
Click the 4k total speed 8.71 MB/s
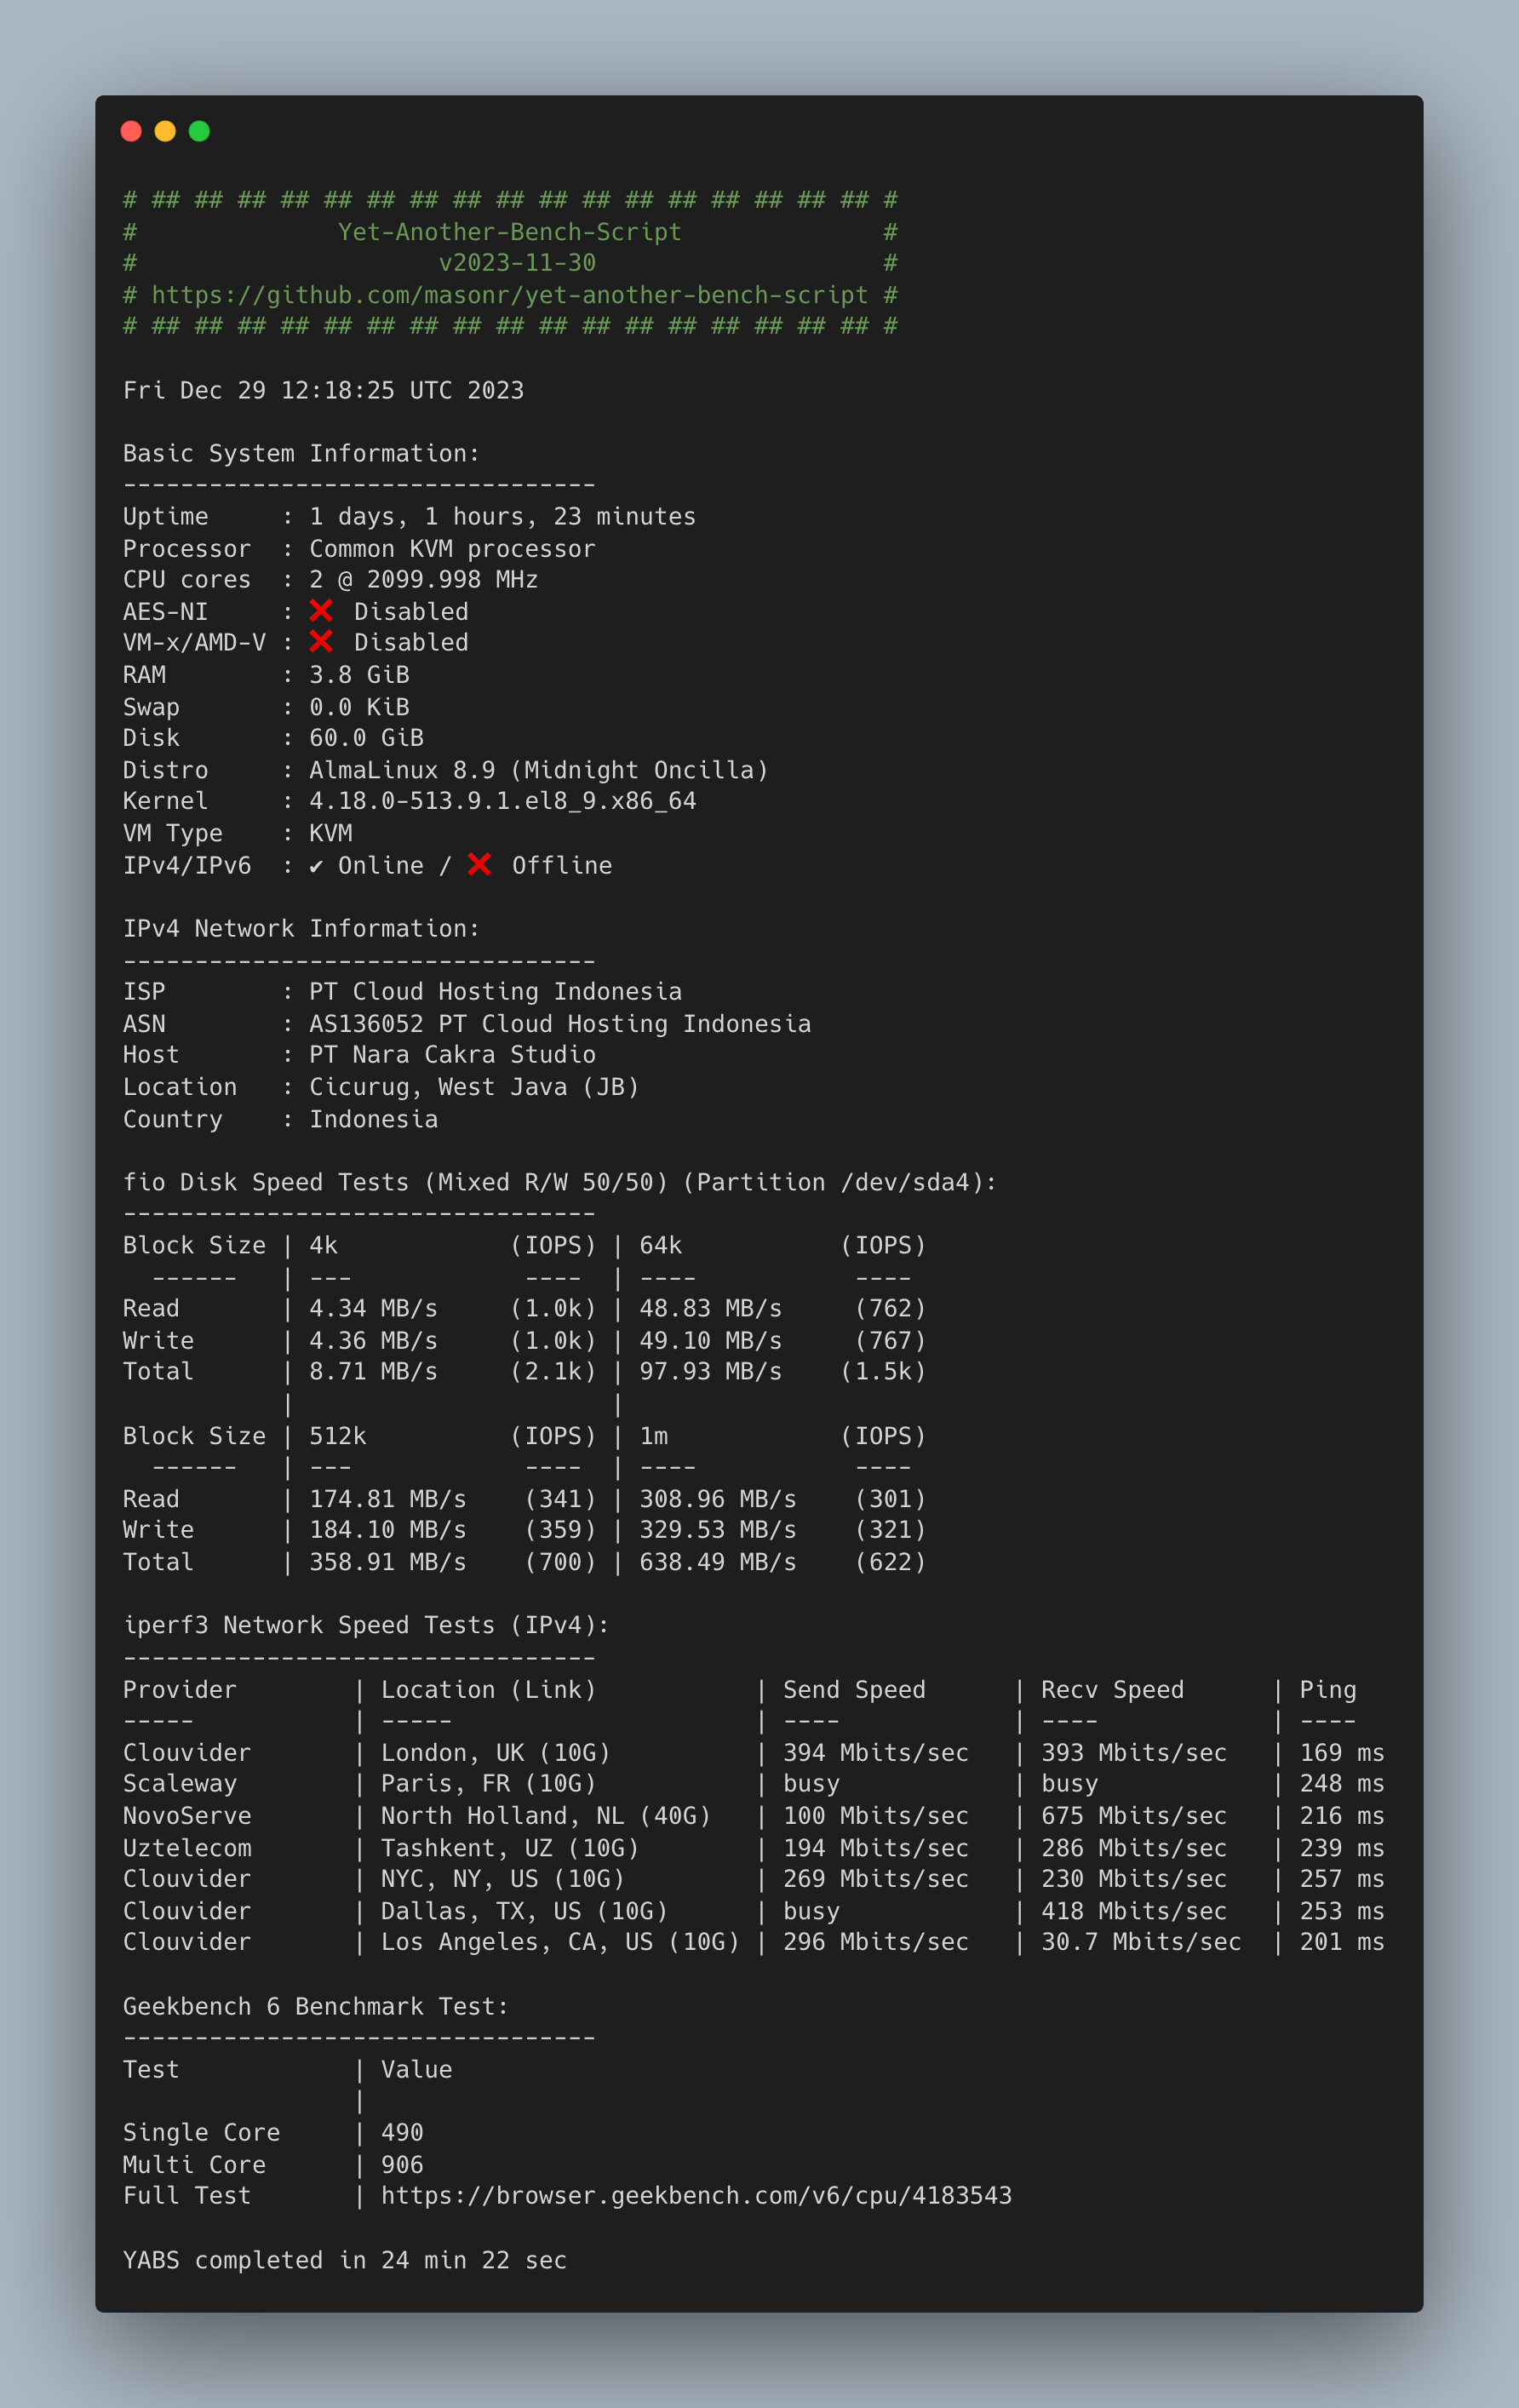pos(373,1371)
